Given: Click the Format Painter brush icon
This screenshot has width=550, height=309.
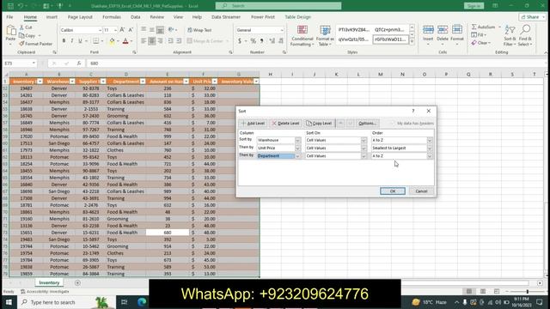Looking at the screenshot, I should (x=21, y=44).
